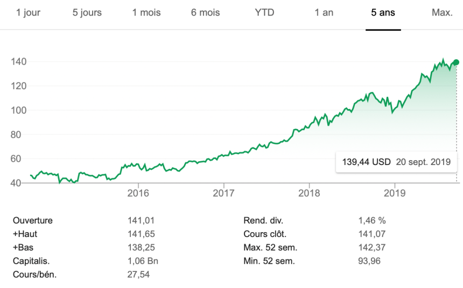Click the 2018 label on the x-axis
The image size is (463, 288).
pos(309,193)
